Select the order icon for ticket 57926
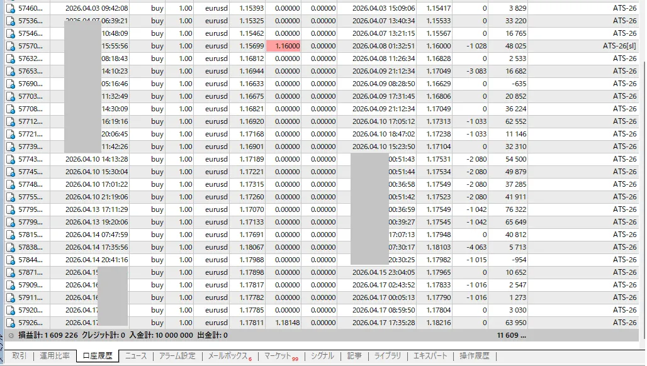This screenshot has width=647, height=366. click(11, 323)
